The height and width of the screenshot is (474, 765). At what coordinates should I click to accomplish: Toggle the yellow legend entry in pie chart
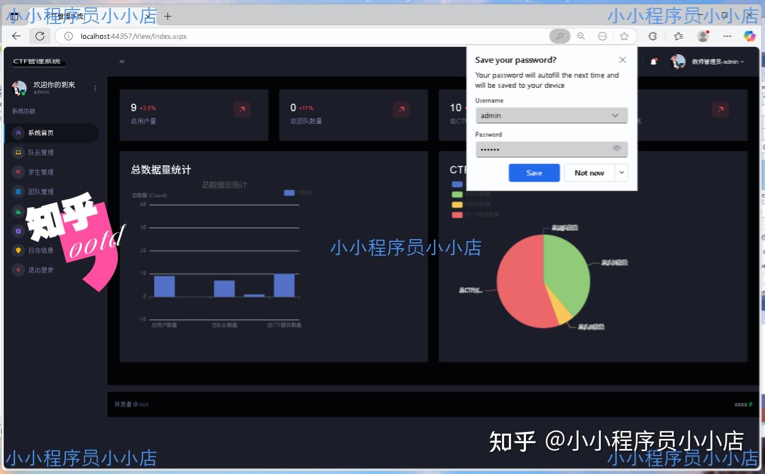457,205
